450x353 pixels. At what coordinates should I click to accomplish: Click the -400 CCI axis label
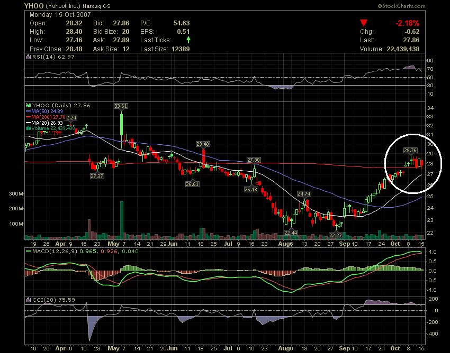click(432, 333)
